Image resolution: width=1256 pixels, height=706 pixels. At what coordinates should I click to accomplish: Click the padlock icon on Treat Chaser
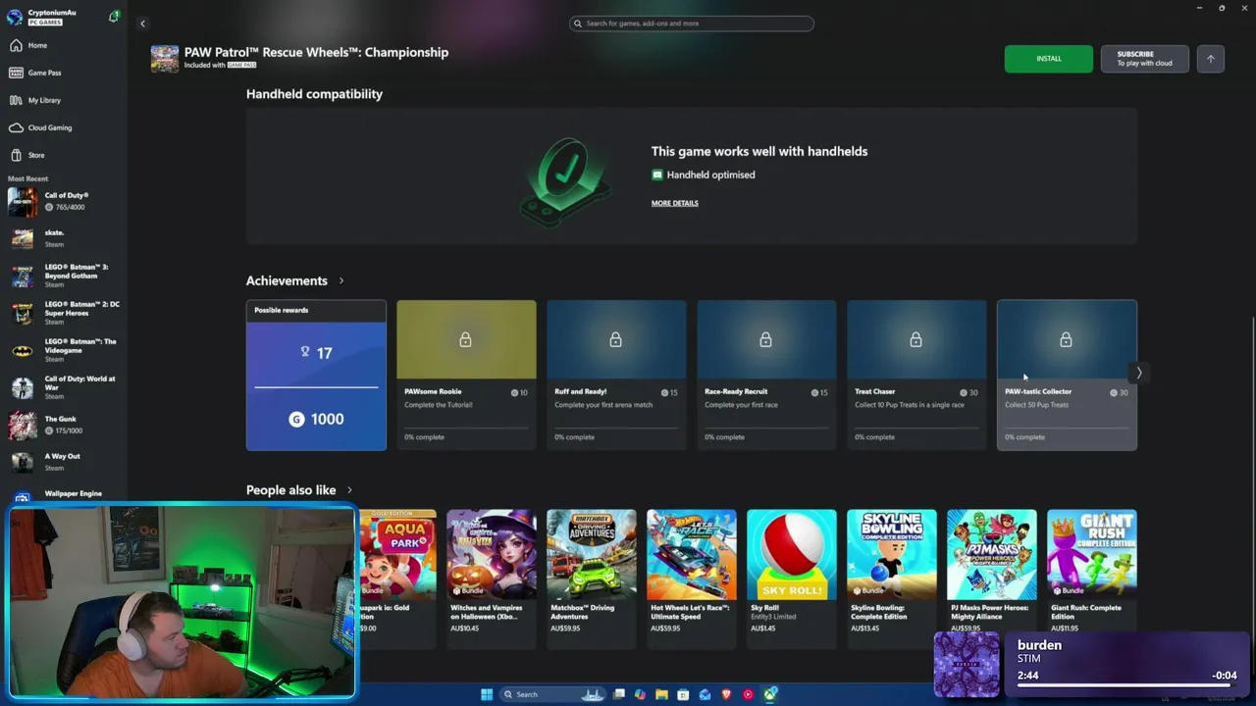(x=916, y=339)
